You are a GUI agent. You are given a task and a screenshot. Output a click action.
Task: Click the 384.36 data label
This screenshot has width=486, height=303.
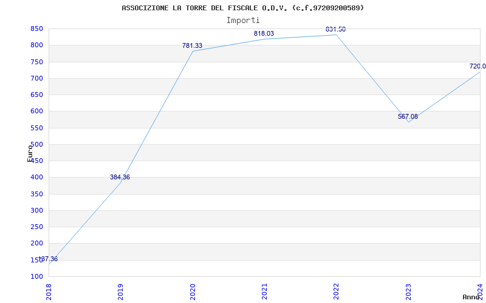tap(120, 177)
